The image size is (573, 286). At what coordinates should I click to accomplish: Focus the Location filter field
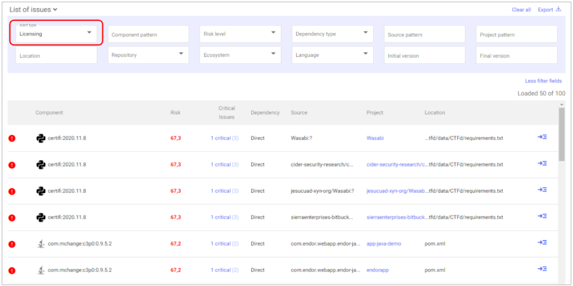pos(57,55)
